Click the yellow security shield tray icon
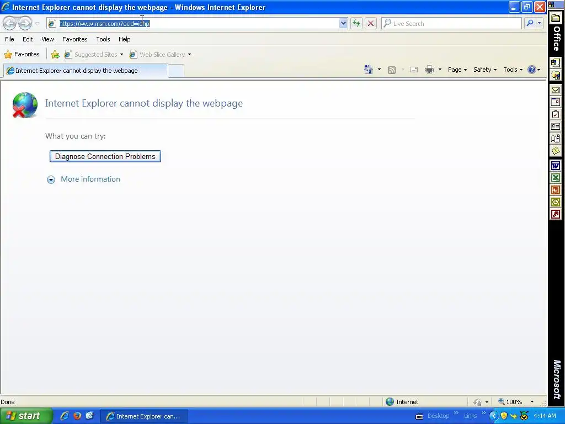The width and height of the screenshot is (565, 424). pos(504,416)
